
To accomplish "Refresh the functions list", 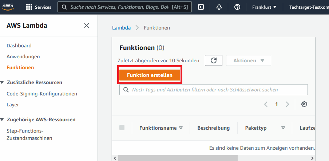I will click(x=213, y=60).
